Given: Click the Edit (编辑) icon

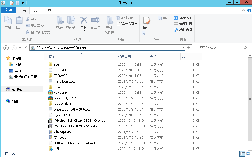Looking at the screenshot, I should pos(160,18).
